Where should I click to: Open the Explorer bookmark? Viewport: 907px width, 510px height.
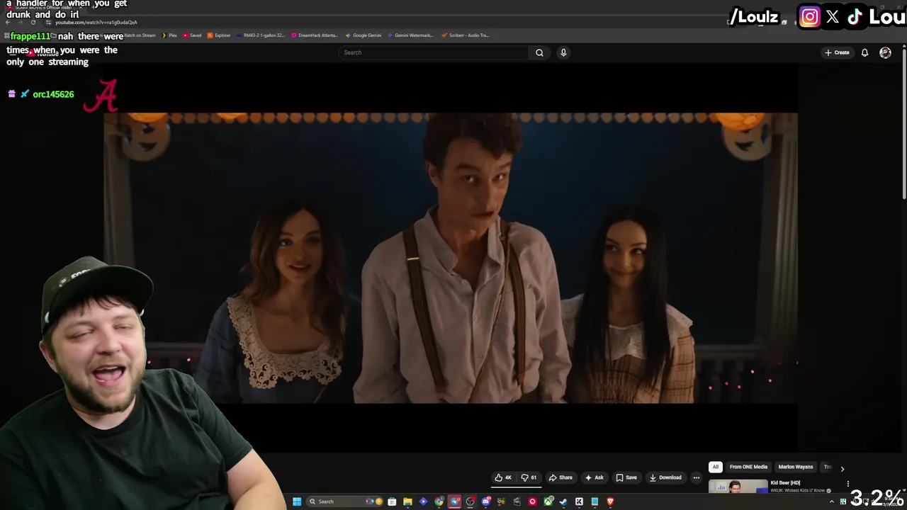click(219, 35)
